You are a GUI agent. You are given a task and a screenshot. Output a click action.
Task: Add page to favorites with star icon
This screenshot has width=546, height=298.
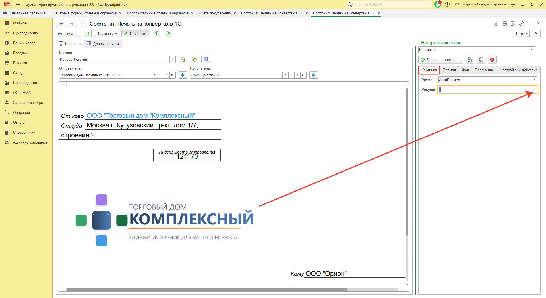[x=83, y=24]
